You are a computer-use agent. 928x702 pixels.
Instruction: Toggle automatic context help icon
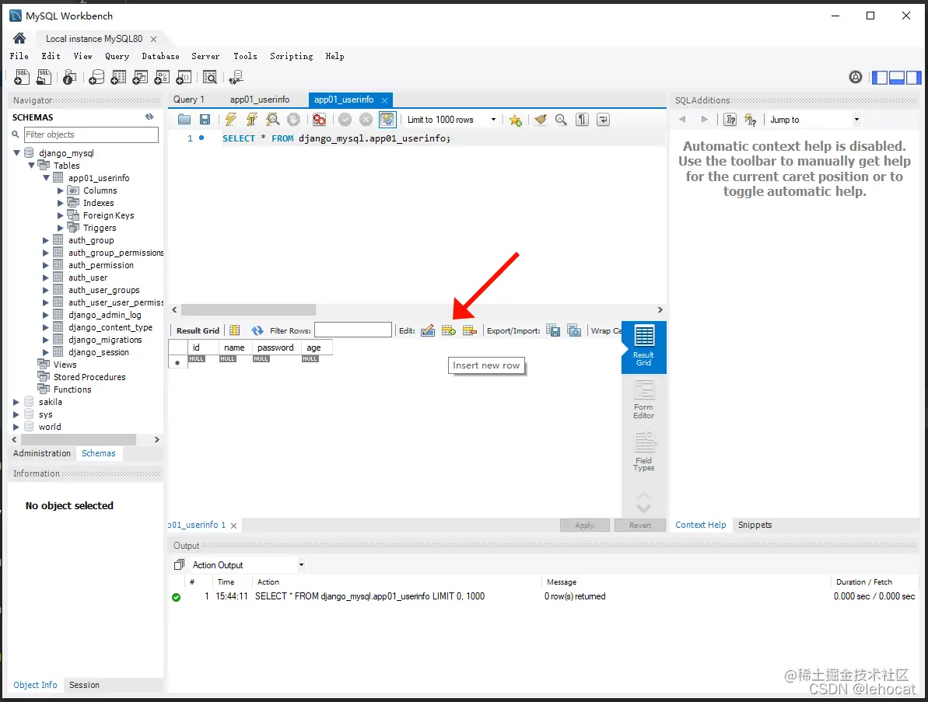coord(751,120)
